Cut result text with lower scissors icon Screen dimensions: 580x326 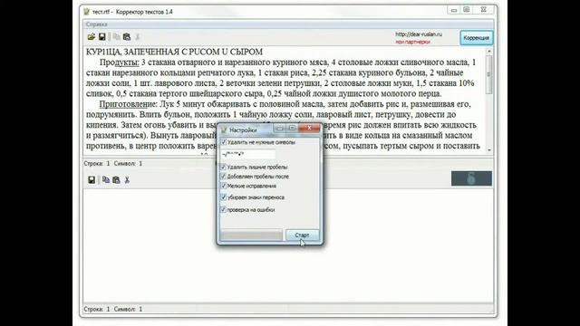pos(127,179)
